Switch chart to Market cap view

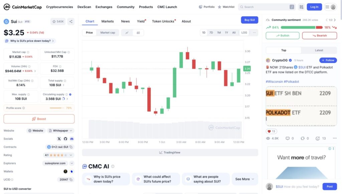coord(108,33)
